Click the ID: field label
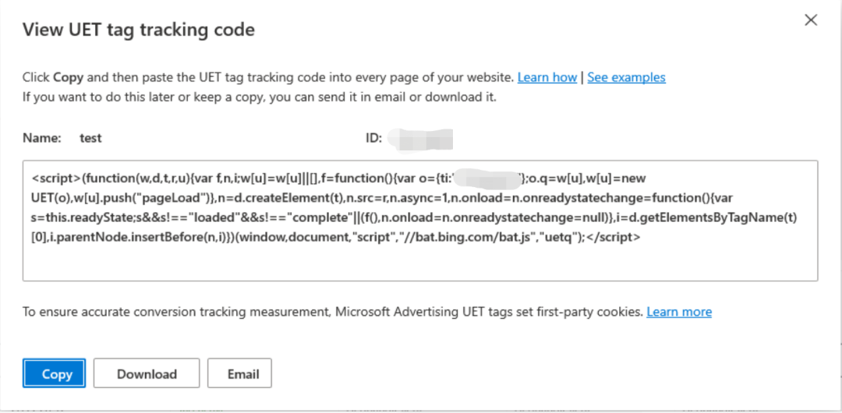 tap(373, 138)
